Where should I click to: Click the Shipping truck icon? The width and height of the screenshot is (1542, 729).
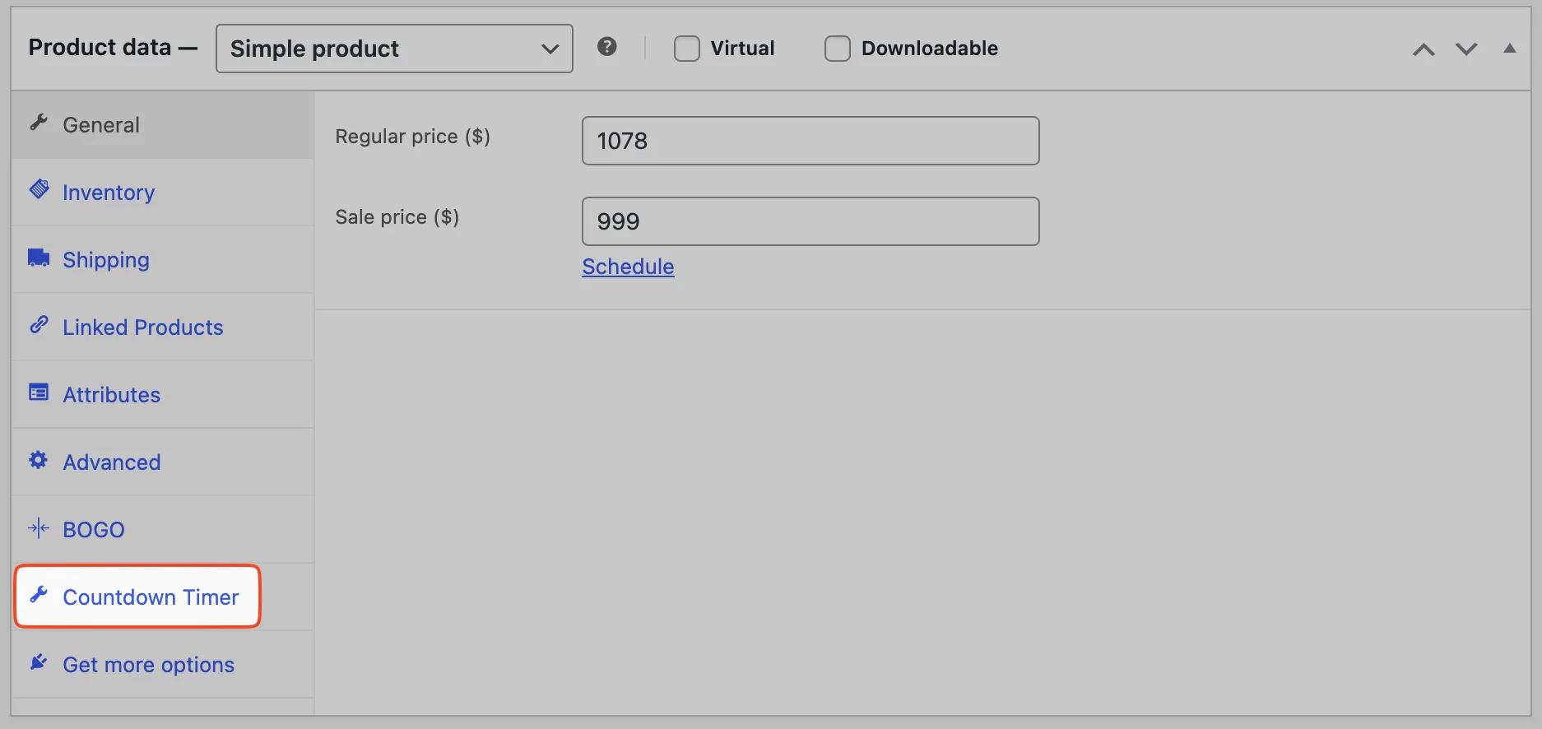pos(39,258)
